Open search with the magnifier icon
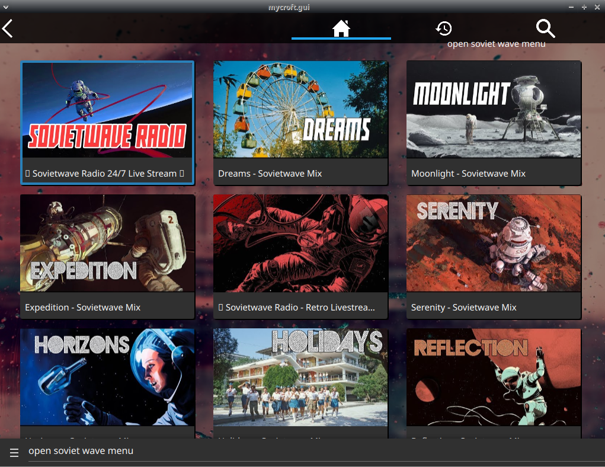This screenshot has height=467, width=605. coord(546,28)
